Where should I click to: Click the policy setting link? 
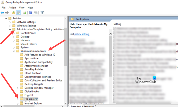click(82, 34)
